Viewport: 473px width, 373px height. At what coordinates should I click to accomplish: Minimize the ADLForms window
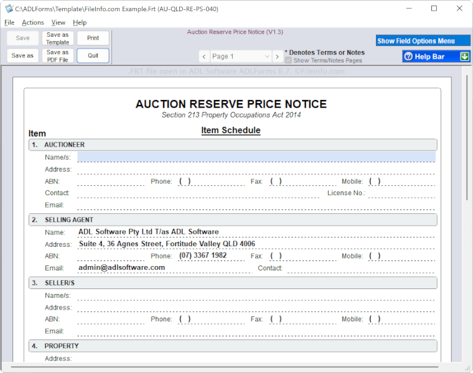[x=409, y=9]
